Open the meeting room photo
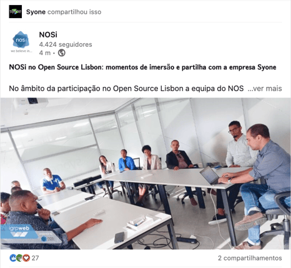Screen dimensions: 291x268 145,174
